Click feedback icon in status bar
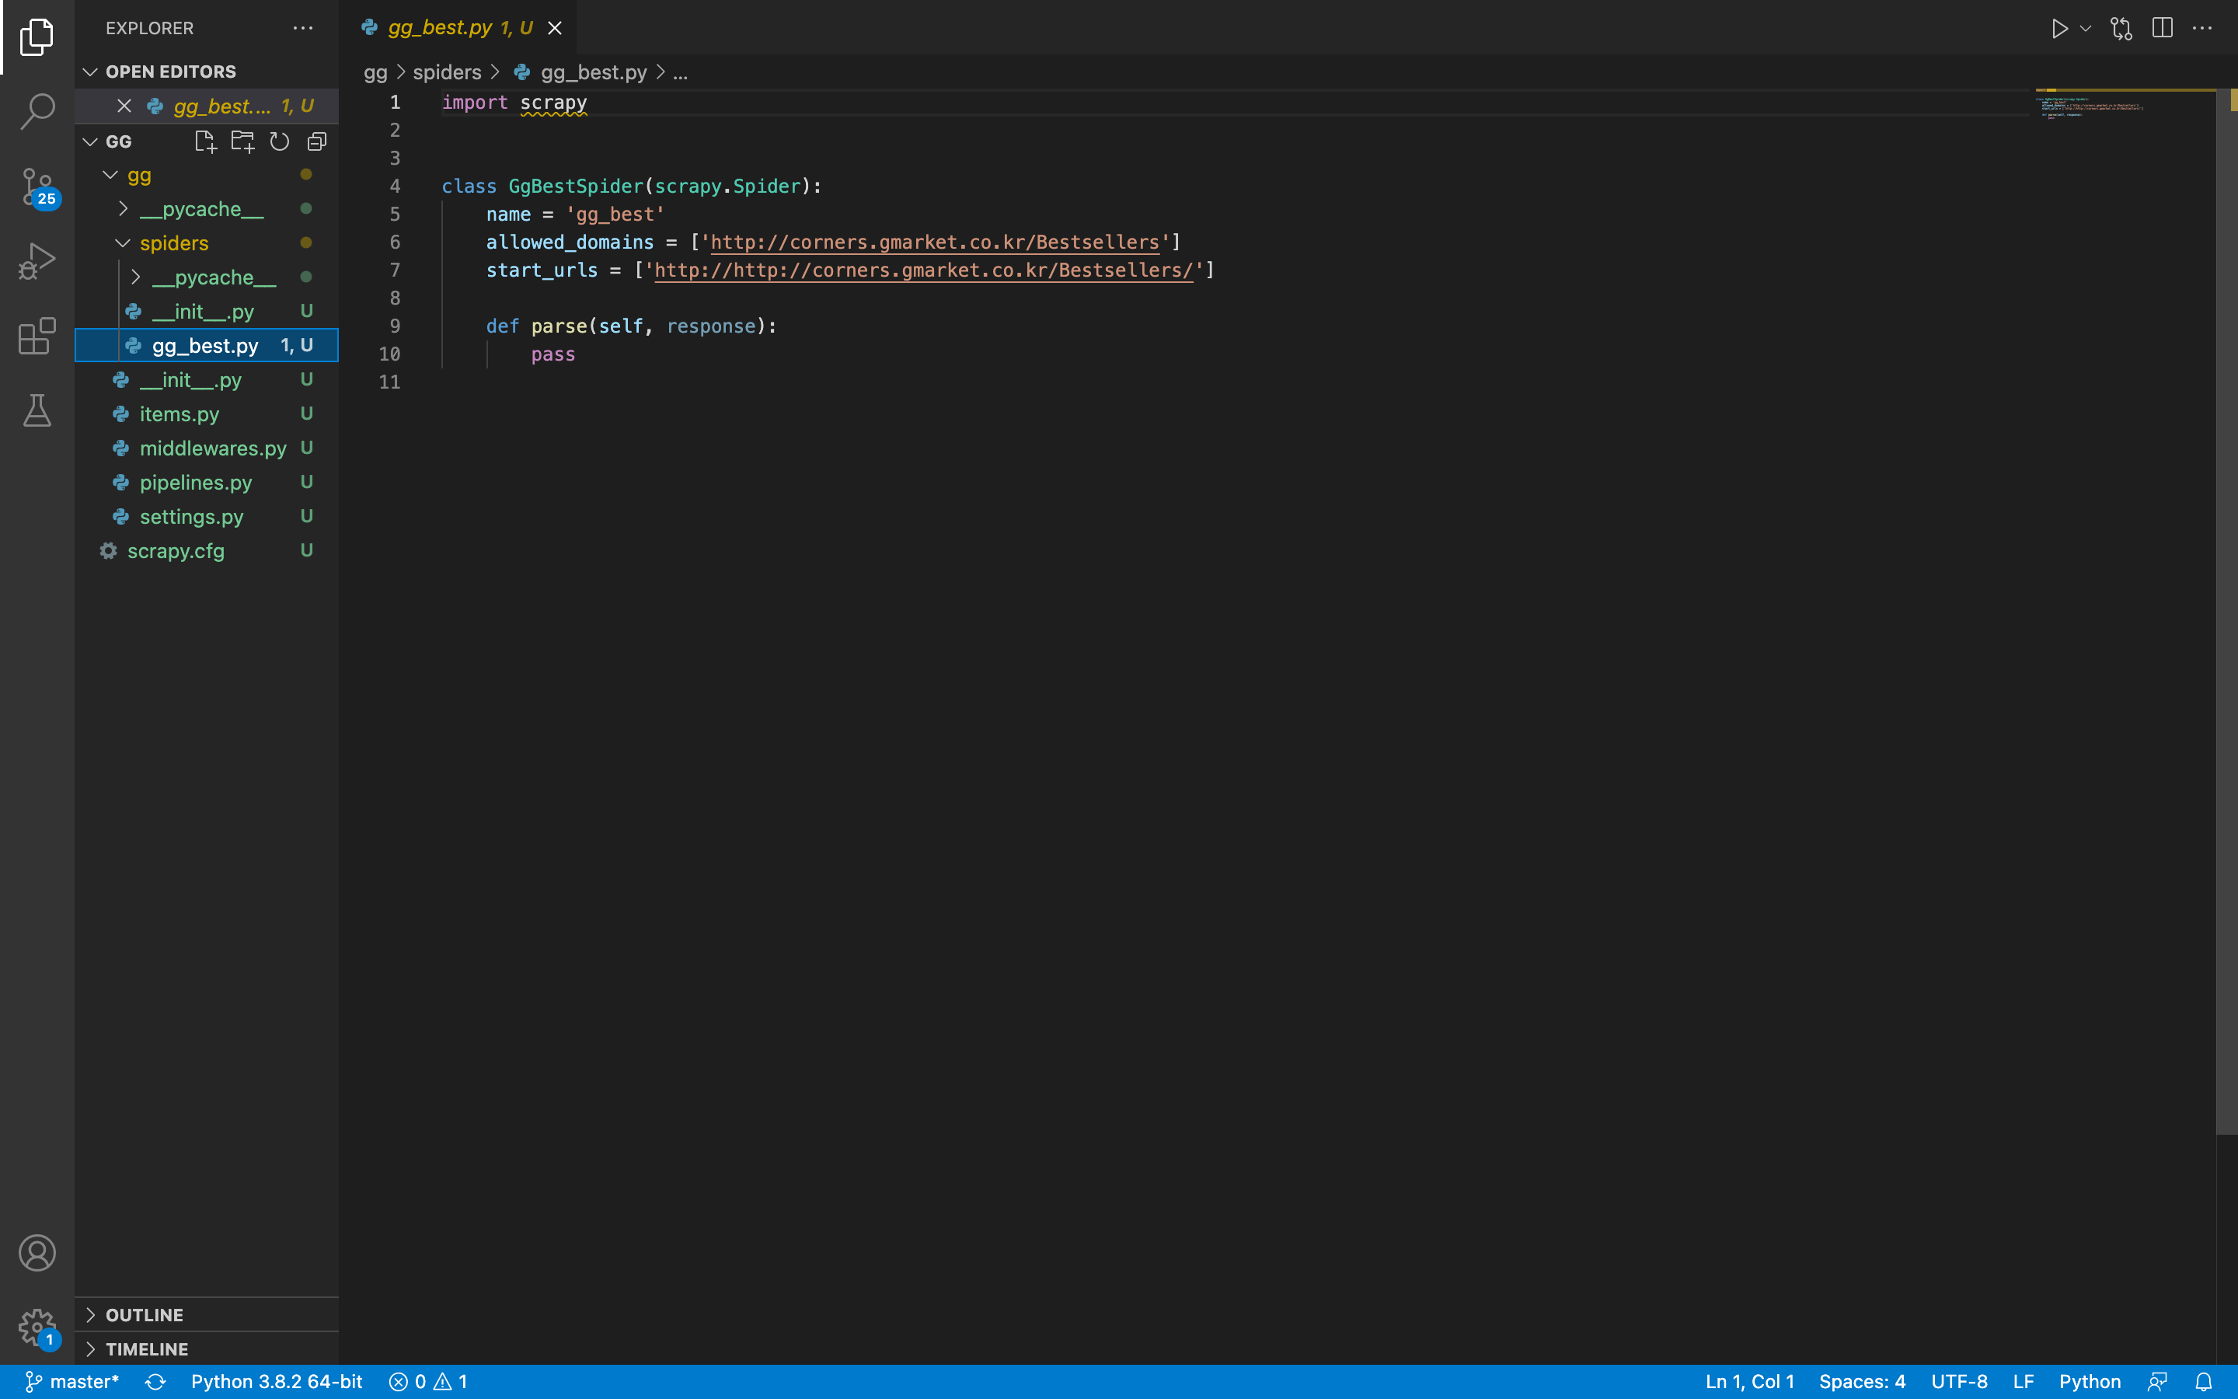This screenshot has width=2238, height=1399. (2157, 1381)
